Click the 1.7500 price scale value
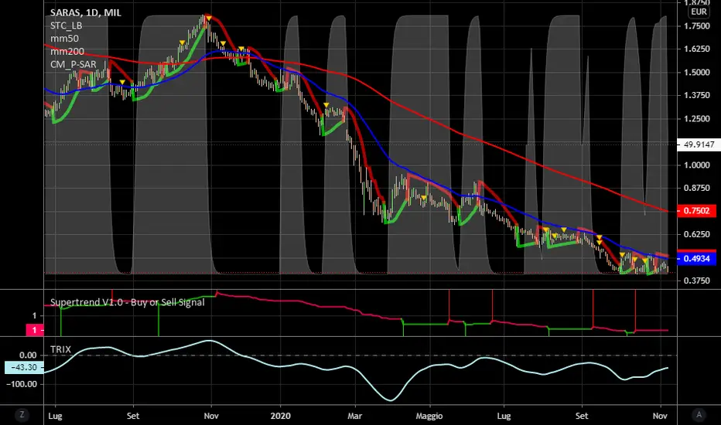The image size is (721, 425). (x=697, y=26)
